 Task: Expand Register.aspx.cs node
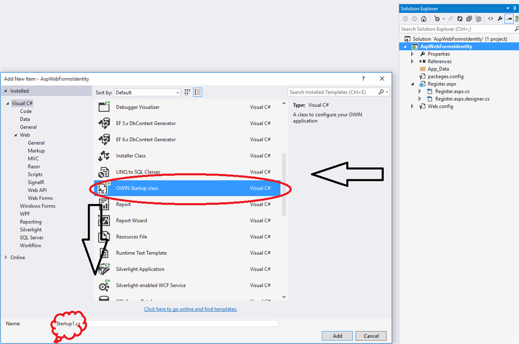click(x=419, y=91)
